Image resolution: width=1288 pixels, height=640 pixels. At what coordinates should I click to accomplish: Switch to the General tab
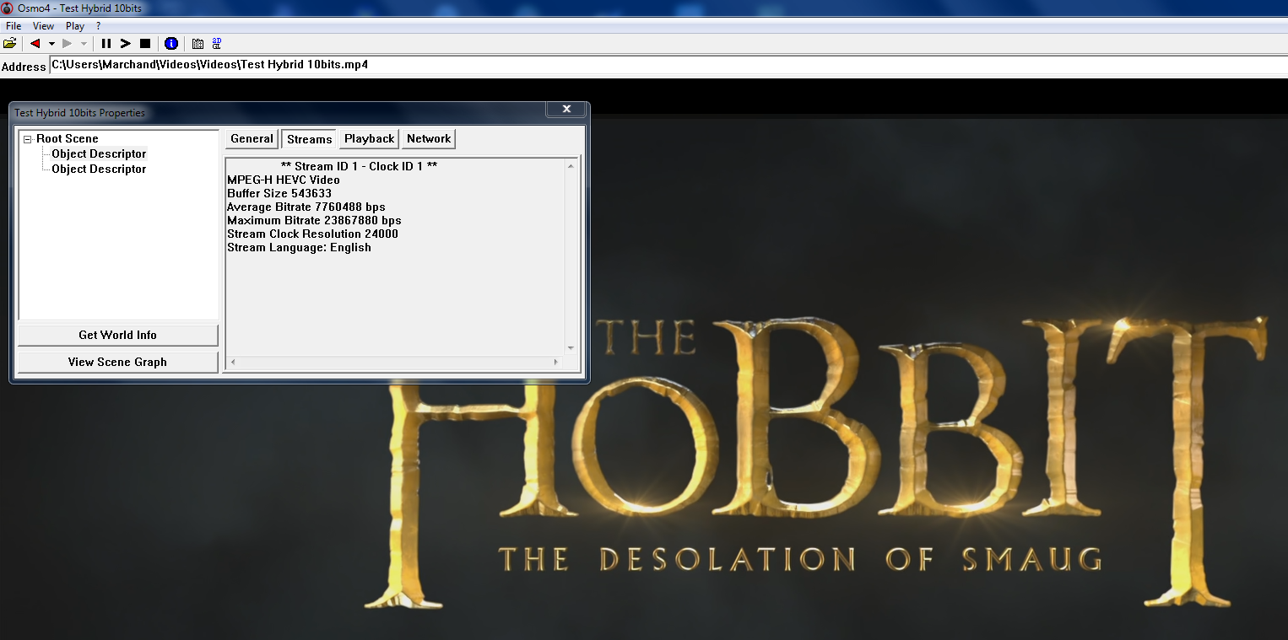click(x=252, y=139)
